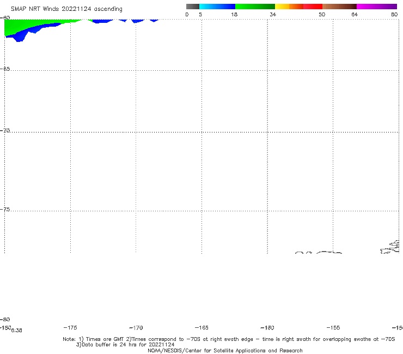Click the -70 latitude axis label
Image resolution: width=403 pixels, height=354 pixels.
coord(5,131)
